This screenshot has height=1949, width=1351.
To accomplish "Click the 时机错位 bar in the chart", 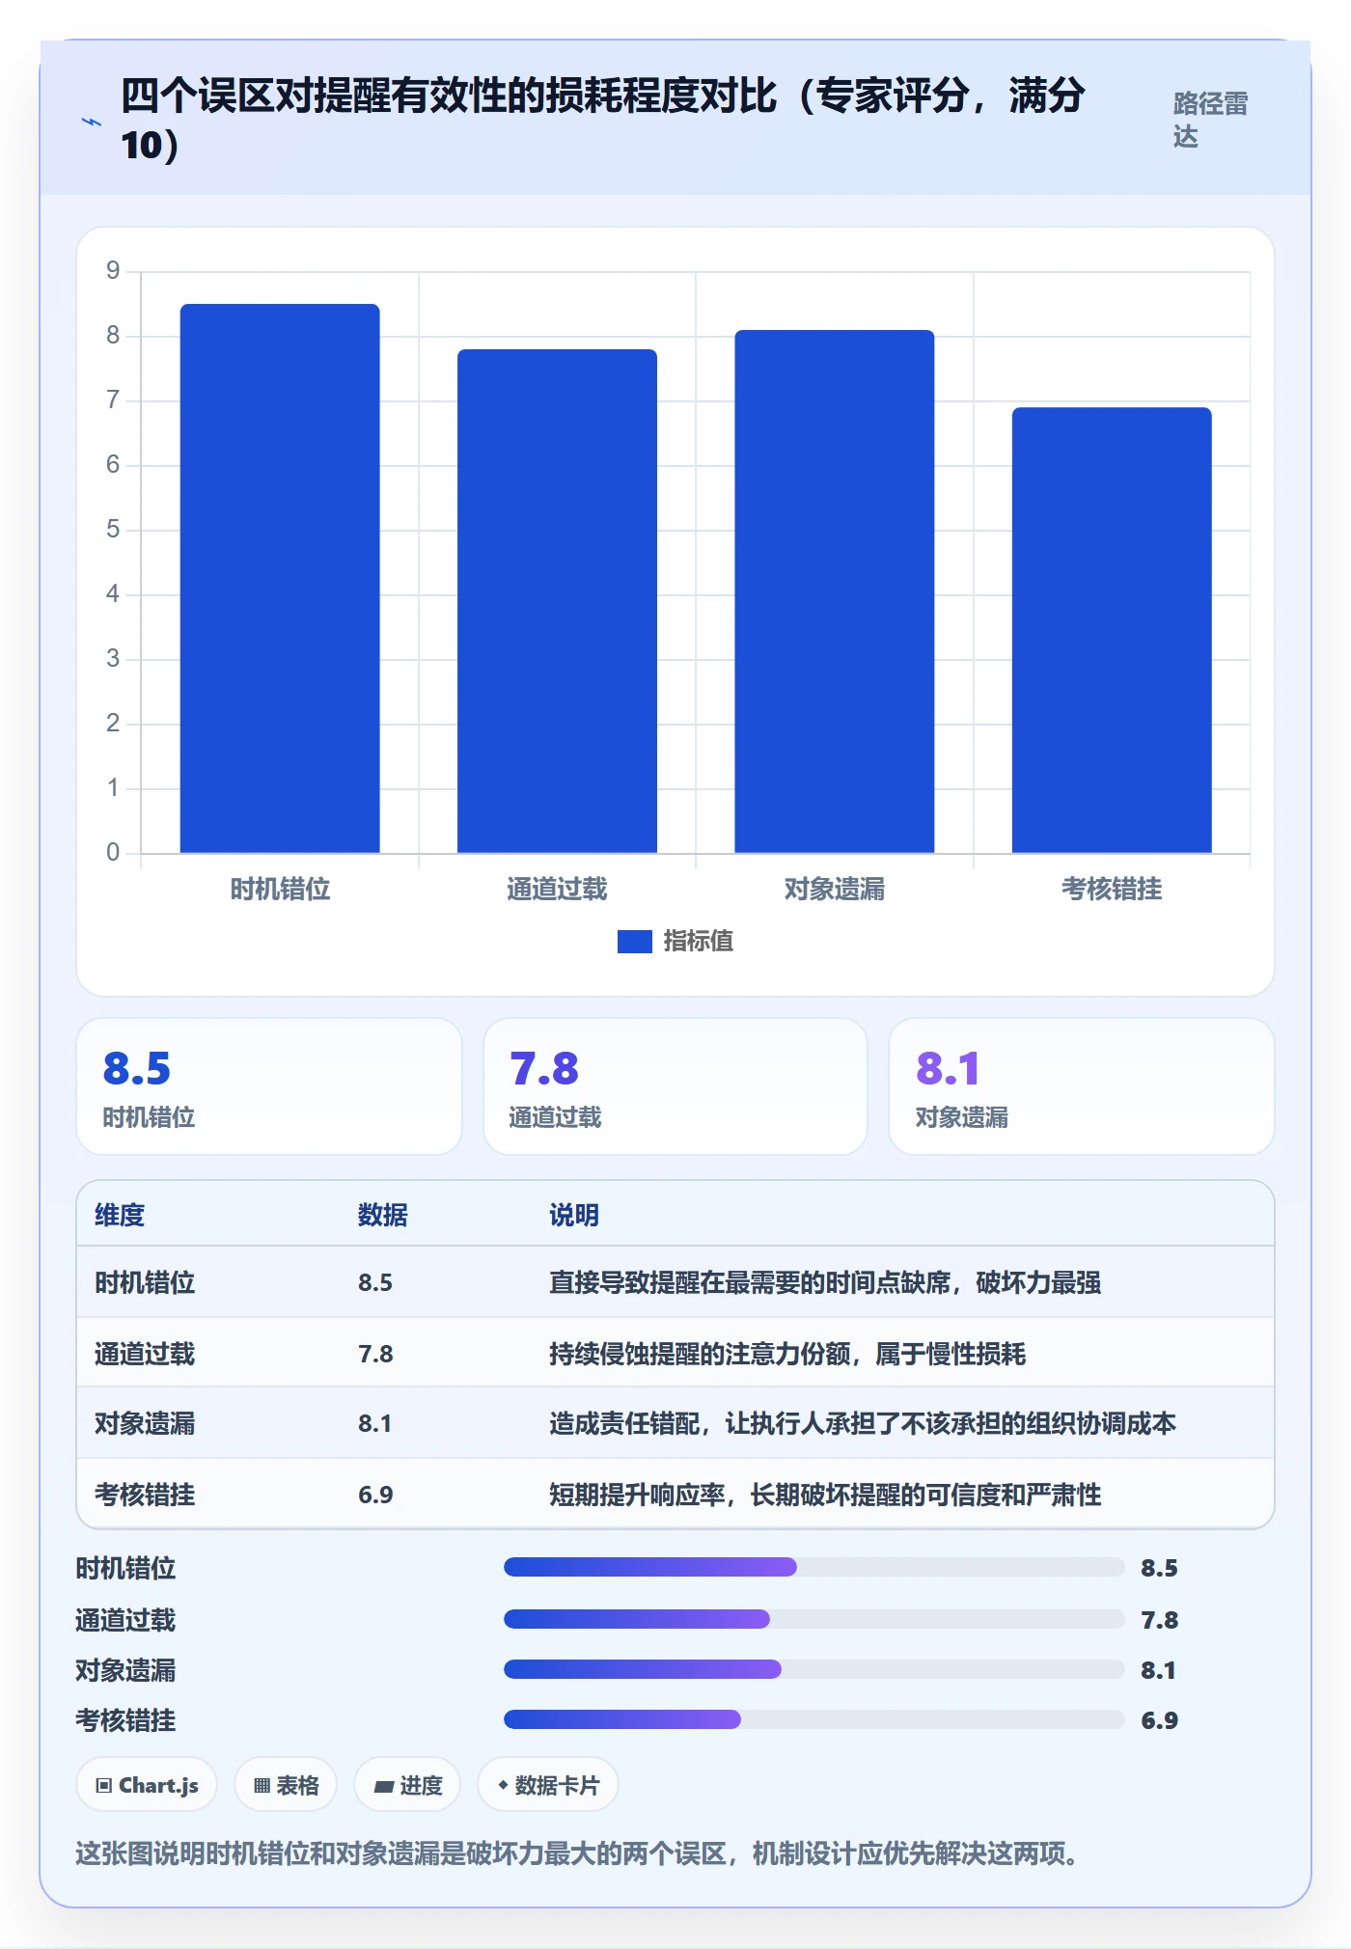I will click(280, 578).
